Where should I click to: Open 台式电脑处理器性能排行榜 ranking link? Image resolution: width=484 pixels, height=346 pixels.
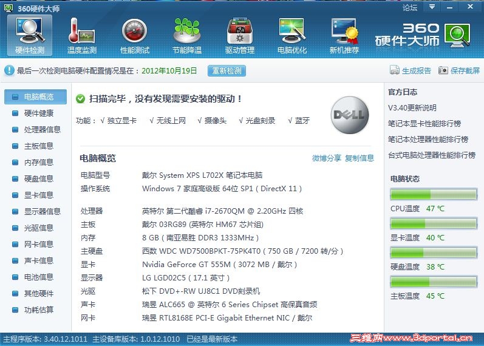tap(432, 155)
